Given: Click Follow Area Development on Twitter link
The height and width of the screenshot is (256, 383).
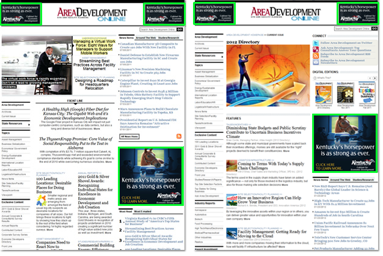Looking at the screenshot, I should 346,43.
